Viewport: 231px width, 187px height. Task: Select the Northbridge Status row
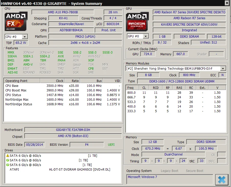[63, 104]
